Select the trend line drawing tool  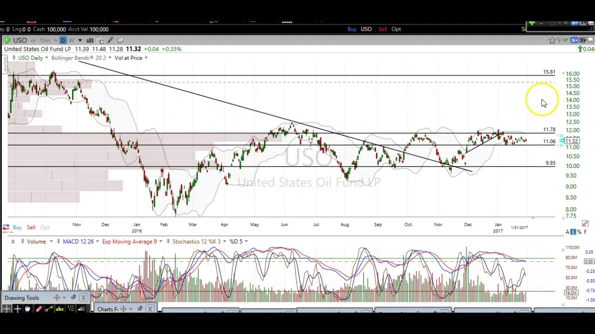click(49, 309)
